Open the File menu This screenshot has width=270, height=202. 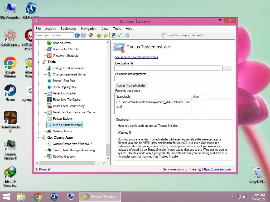pyautogui.click(x=38, y=29)
